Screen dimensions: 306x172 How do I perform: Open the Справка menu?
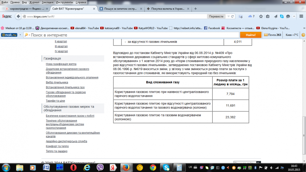(81, 2)
